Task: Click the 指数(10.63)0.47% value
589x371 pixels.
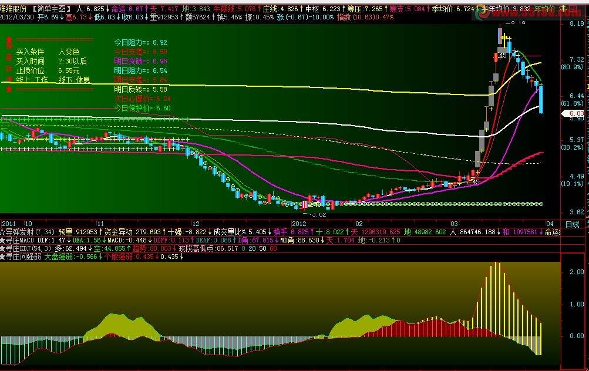Action: point(365,17)
